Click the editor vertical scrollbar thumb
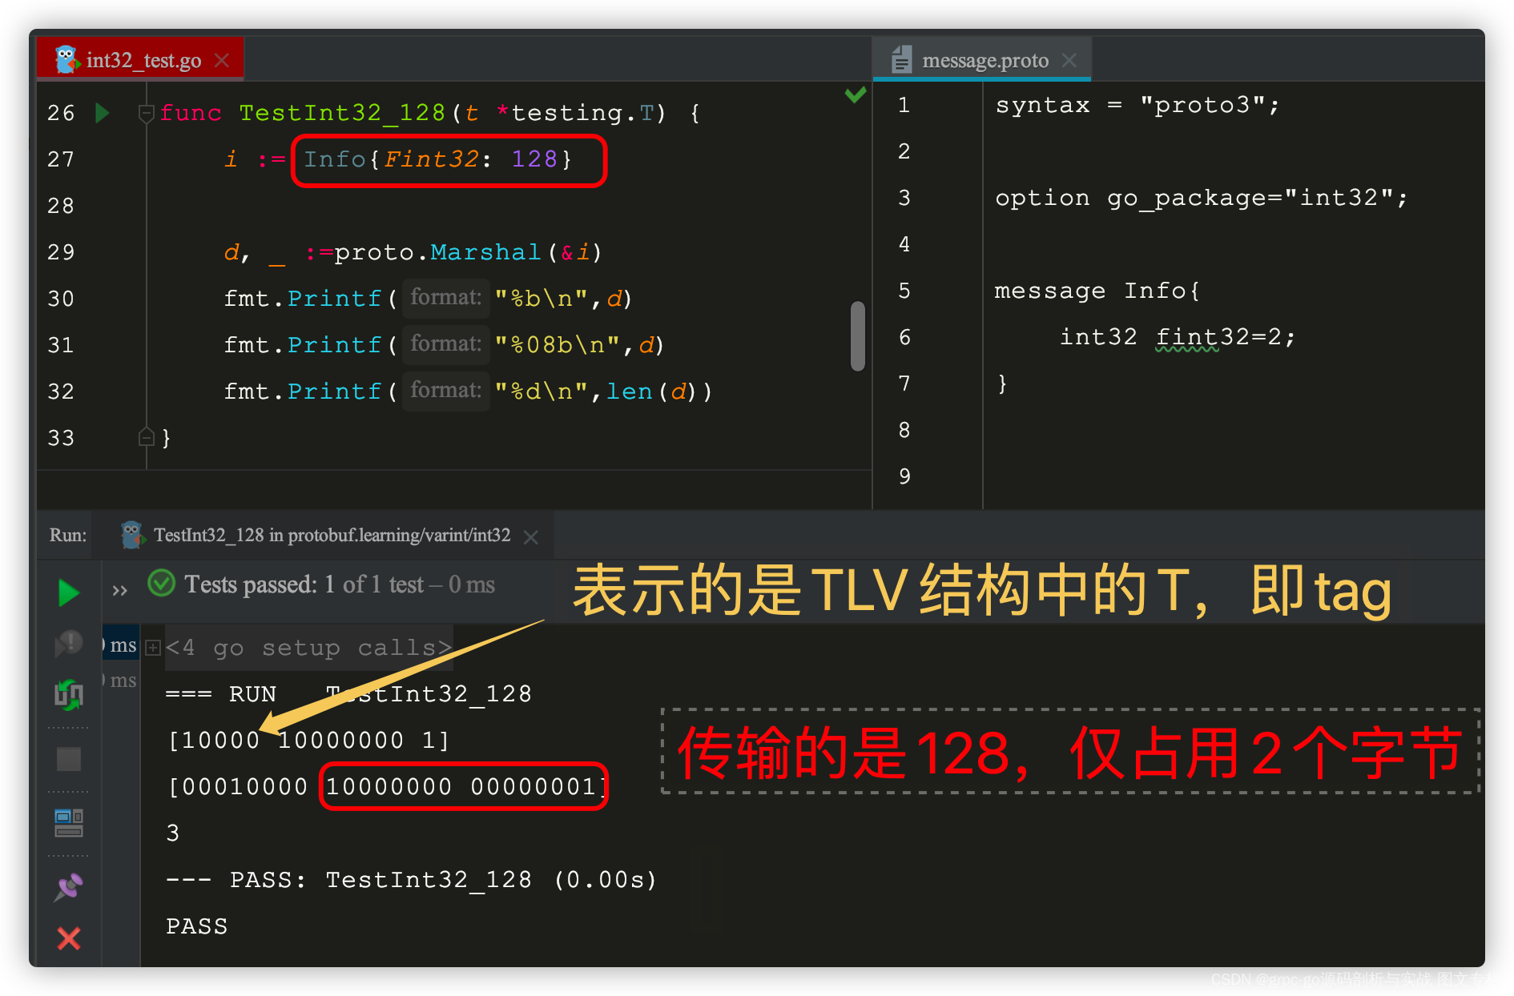This screenshot has height=996, width=1514. pyautogui.click(x=857, y=335)
